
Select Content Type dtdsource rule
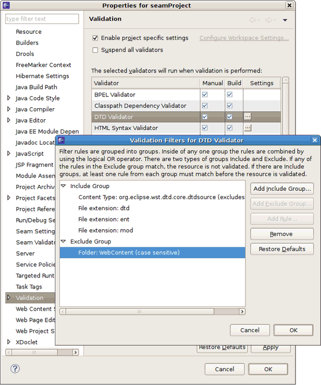tap(161, 197)
